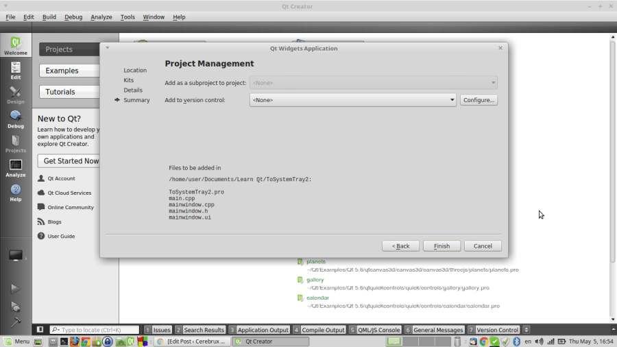Select the Examples tab on Welcome
617x347 pixels.
click(69, 71)
